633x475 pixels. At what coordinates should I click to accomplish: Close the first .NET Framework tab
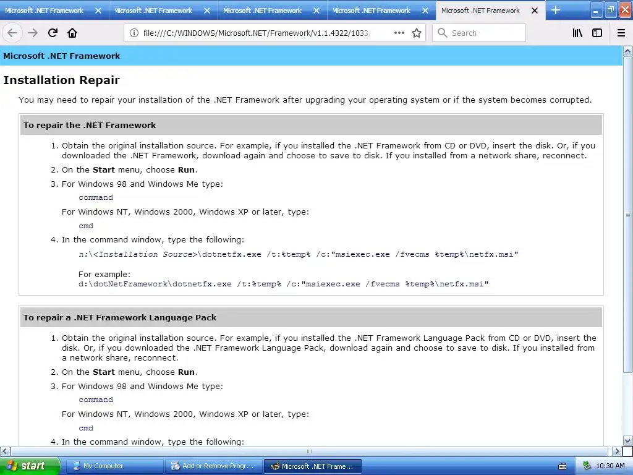coord(98,11)
